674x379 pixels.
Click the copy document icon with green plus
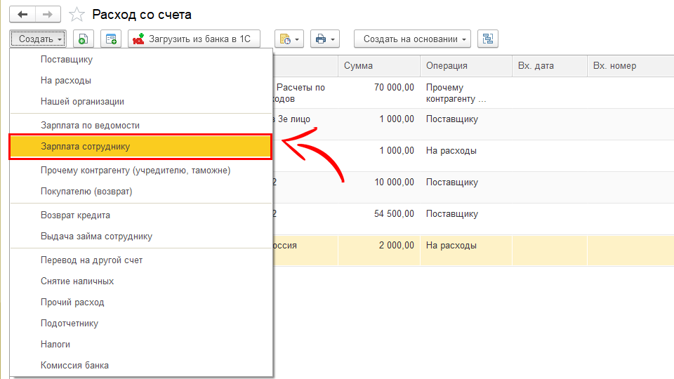click(83, 39)
